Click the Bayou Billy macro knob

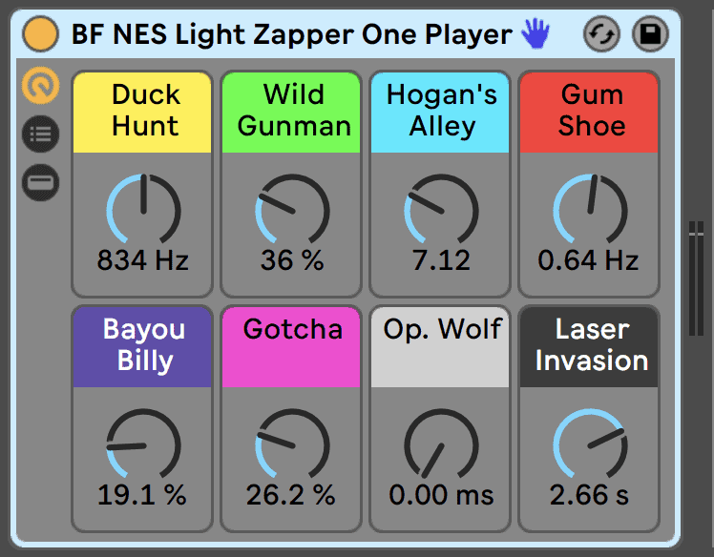143,444
